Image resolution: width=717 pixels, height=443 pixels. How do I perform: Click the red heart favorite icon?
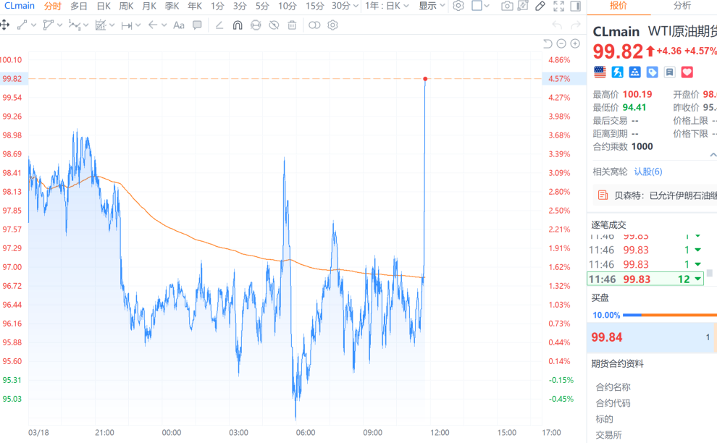687,72
